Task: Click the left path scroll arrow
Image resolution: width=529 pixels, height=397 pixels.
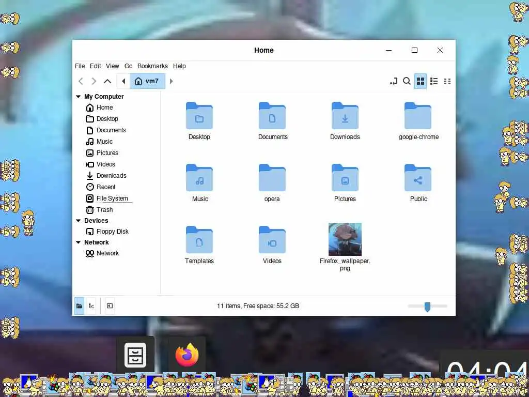Action: [x=123, y=81]
